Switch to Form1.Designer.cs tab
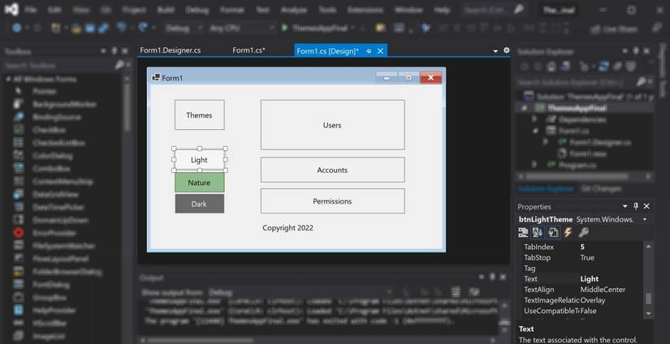 [x=170, y=50]
